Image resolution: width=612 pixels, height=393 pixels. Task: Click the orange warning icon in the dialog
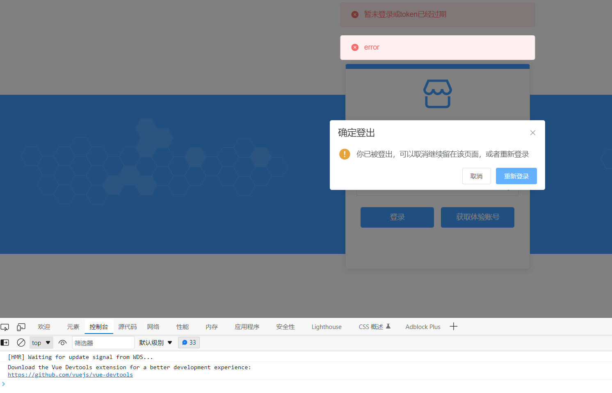pyautogui.click(x=345, y=154)
